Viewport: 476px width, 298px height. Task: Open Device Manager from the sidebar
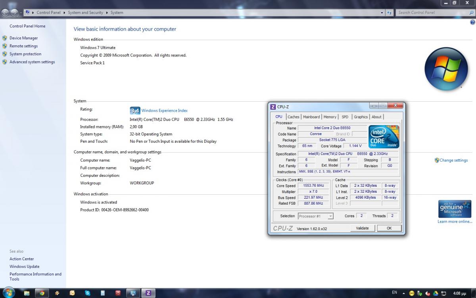(x=24, y=38)
